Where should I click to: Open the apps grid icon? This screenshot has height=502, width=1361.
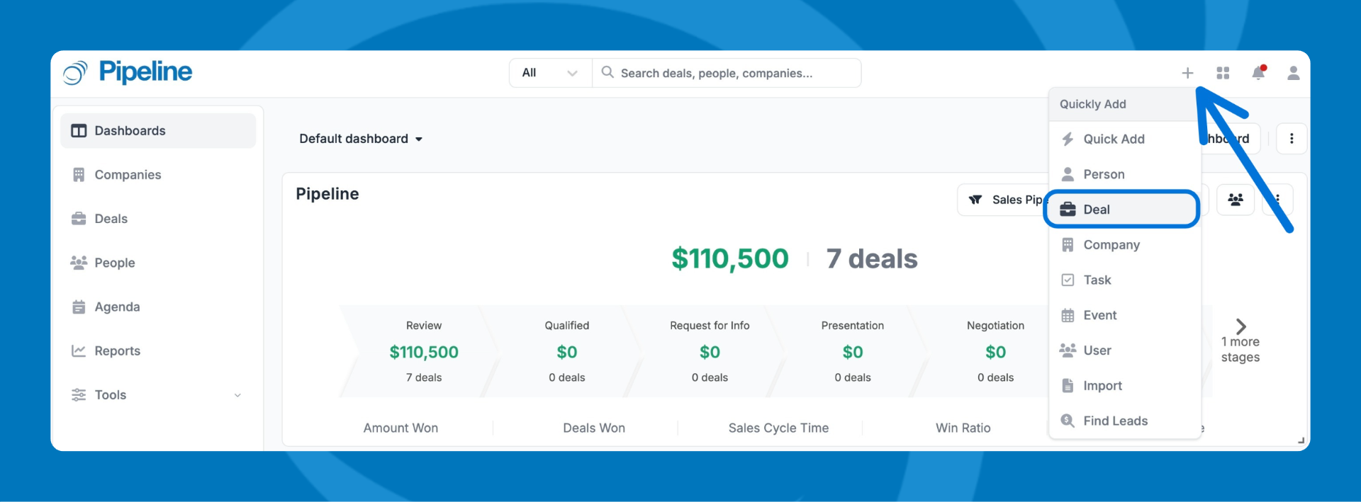(x=1223, y=73)
